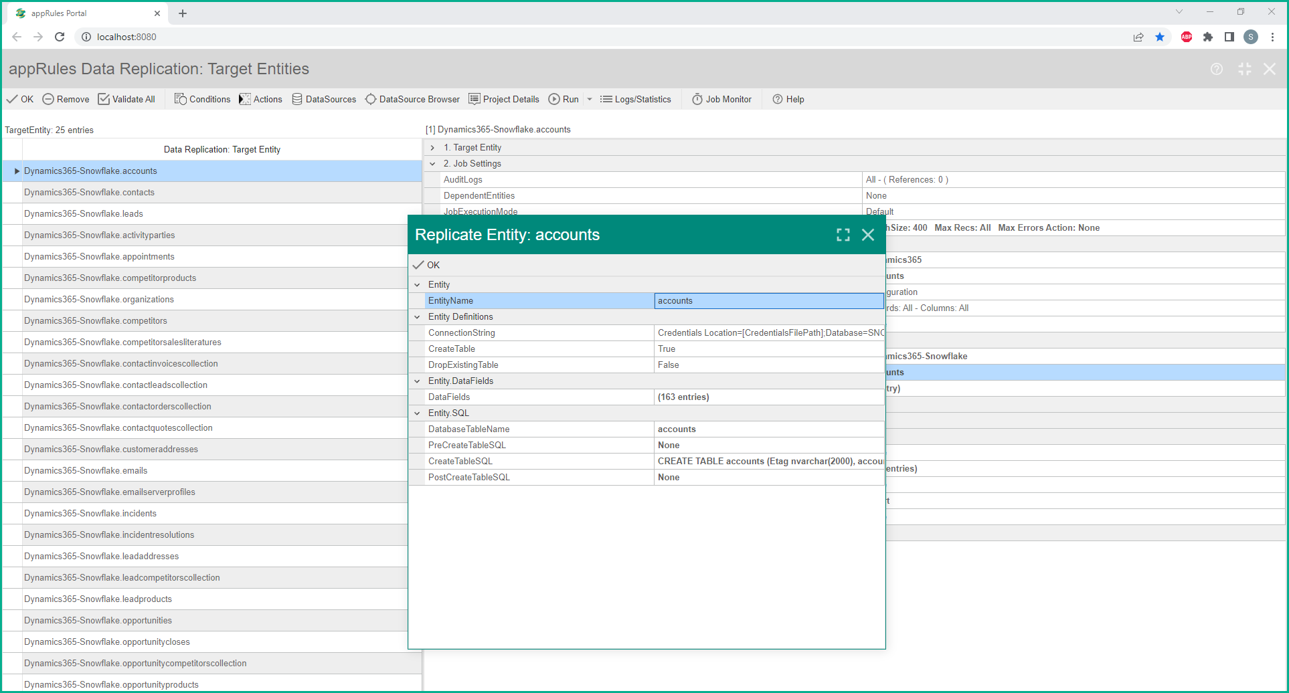Click the help question icon in the header

click(x=1217, y=69)
